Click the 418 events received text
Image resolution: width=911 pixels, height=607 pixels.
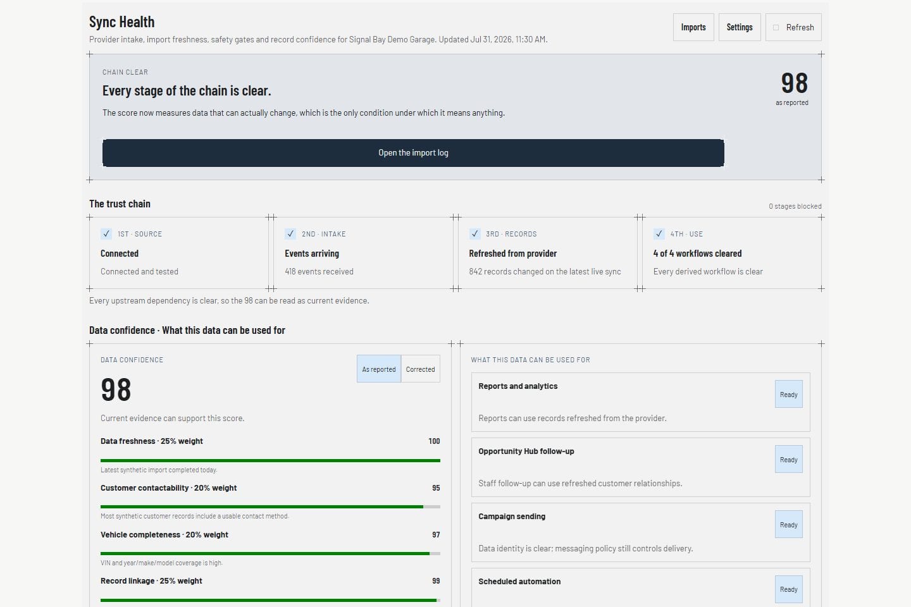point(319,272)
